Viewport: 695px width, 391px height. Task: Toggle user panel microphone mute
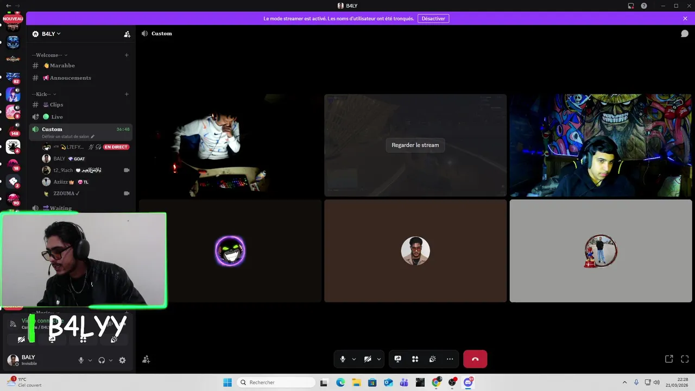click(81, 360)
